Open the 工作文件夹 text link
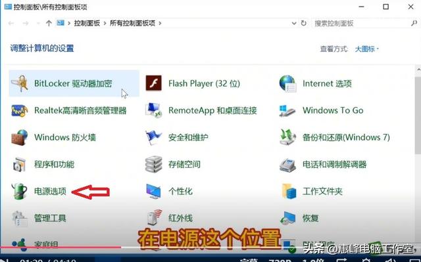This screenshot has width=421, height=262. pyautogui.click(x=322, y=191)
